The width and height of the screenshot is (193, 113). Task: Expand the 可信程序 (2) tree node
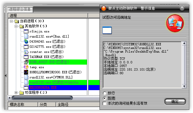click(16, 93)
